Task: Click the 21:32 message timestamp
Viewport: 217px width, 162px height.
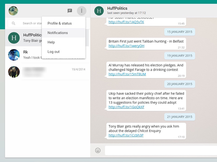Action: [x=181, y=48]
